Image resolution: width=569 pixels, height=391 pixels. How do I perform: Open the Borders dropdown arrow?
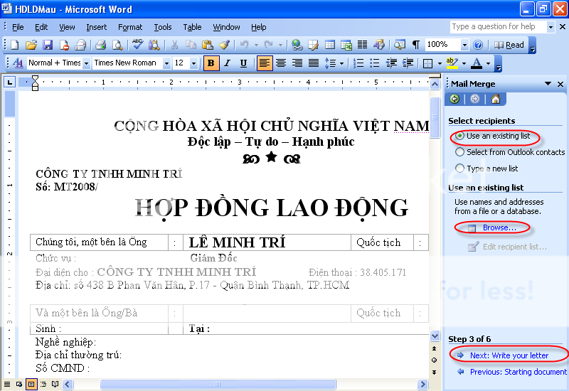[x=440, y=63]
